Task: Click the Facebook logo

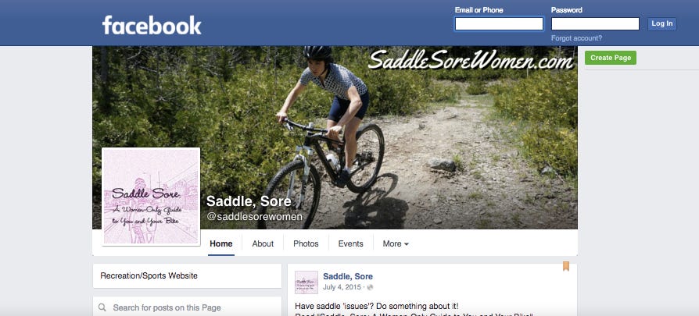Action: tap(152, 26)
